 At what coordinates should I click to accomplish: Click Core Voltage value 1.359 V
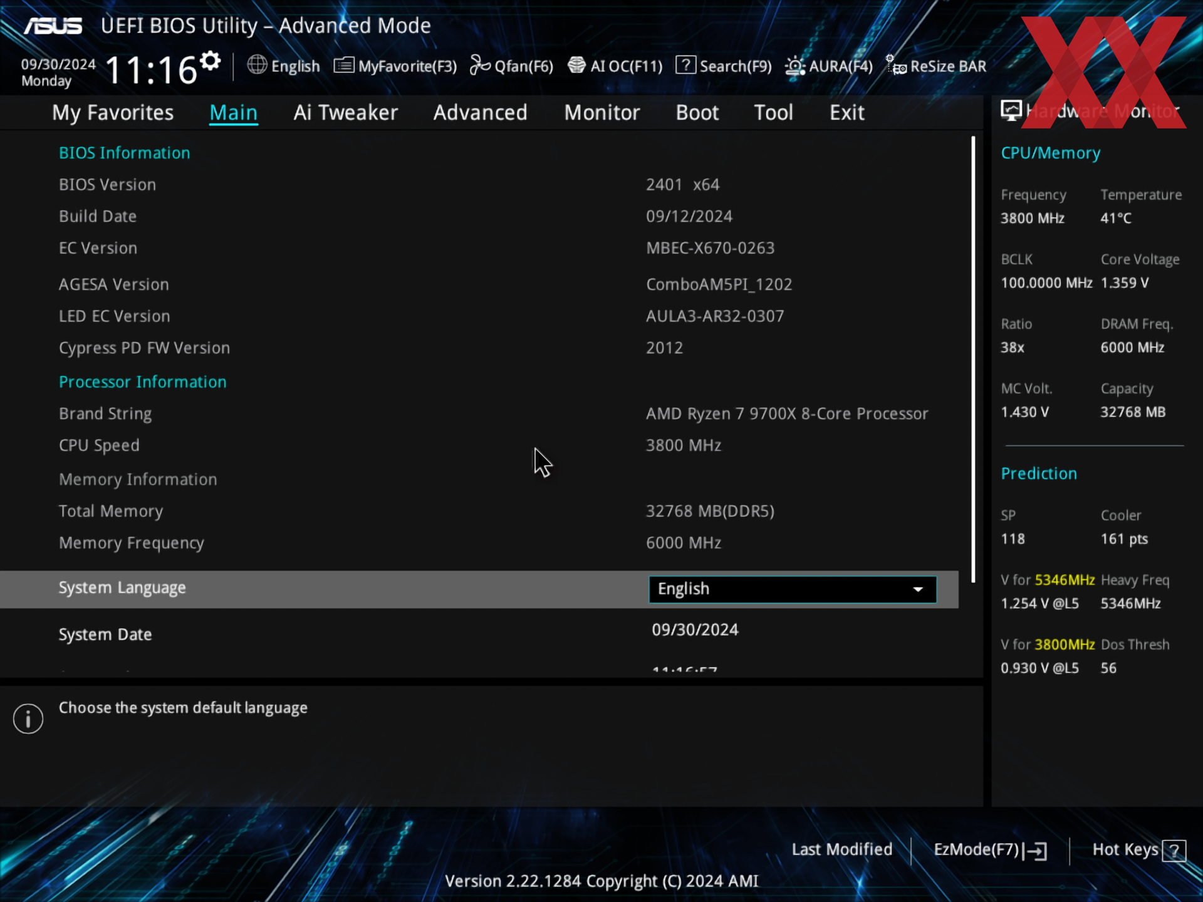(x=1125, y=283)
